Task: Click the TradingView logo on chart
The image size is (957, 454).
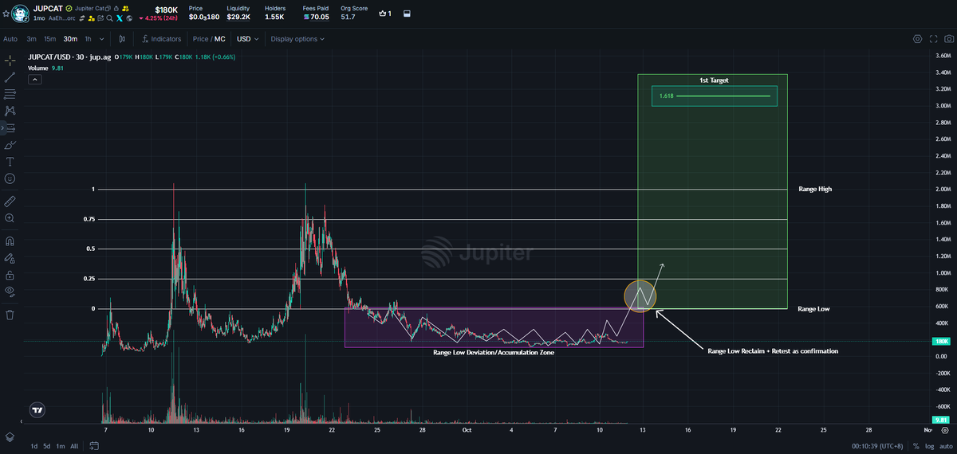Action: point(37,410)
